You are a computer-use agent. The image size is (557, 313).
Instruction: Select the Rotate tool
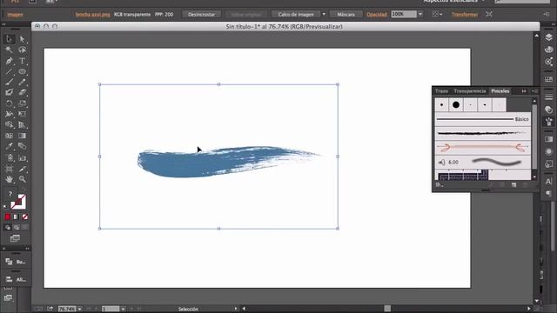(10, 103)
